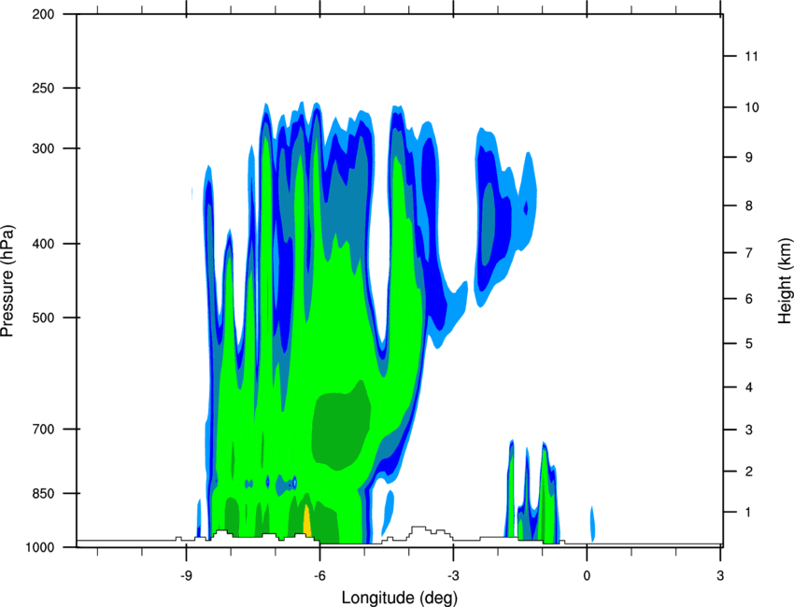794x607 pixels.
Task: Click the yellow contour patch near surface
Action: click(306, 520)
